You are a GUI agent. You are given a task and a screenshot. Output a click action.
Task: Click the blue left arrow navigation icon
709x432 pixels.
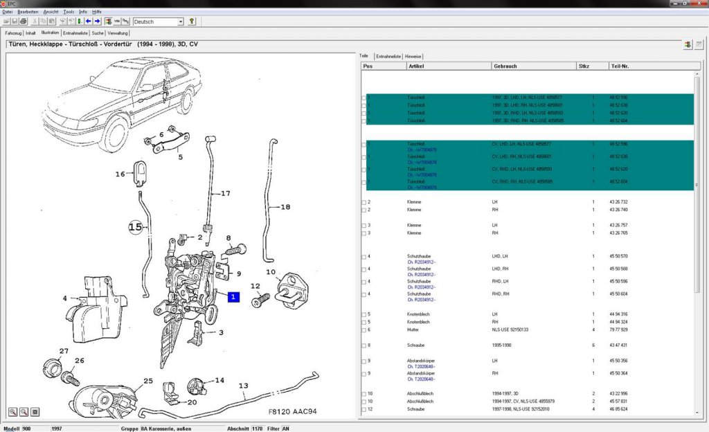pyautogui.click(x=88, y=21)
